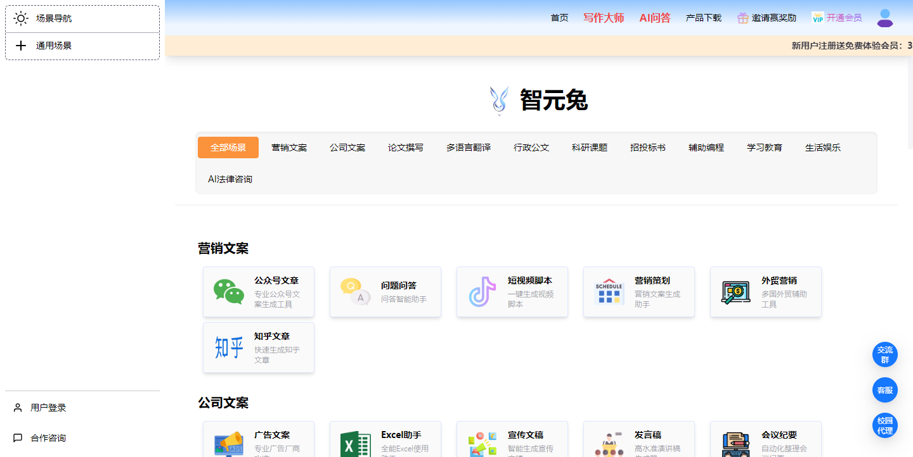Screen dimensions: 913x457
Task: Click the 智元兔 rabbit logo
Action: (499, 100)
